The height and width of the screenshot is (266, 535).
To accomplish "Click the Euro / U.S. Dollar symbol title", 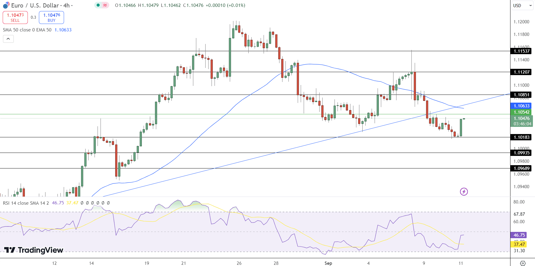I will 35,5.
